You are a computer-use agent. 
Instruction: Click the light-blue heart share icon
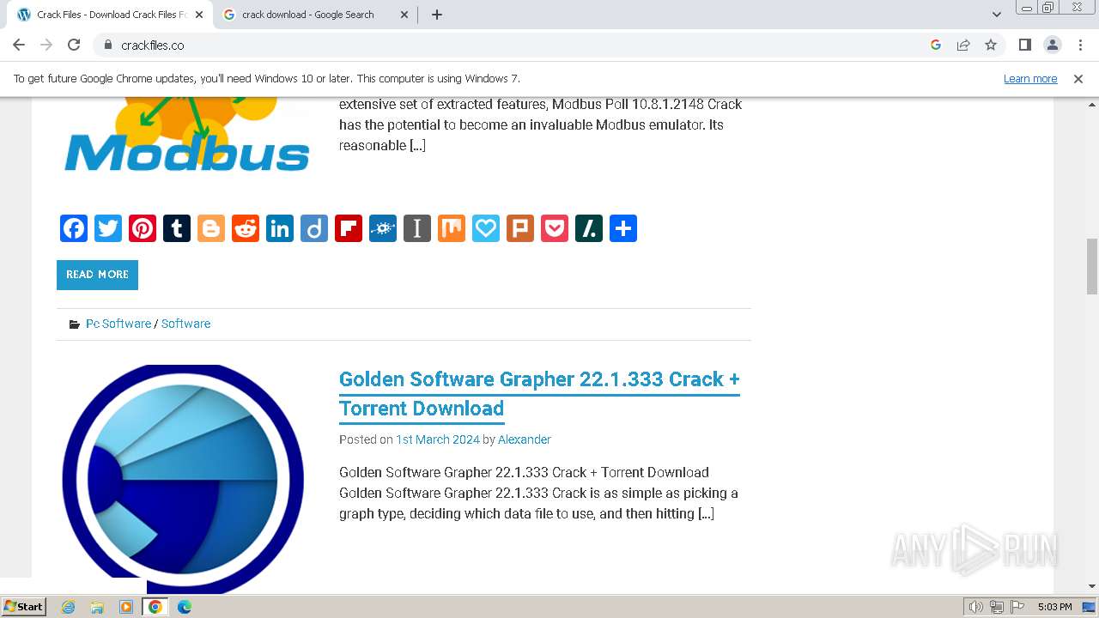(486, 228)
